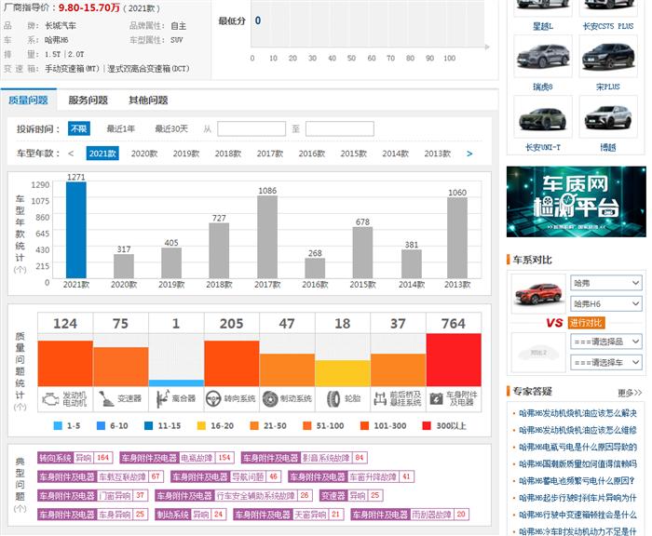Click the 1-5 blue legend swatch

tap(58, 426)
